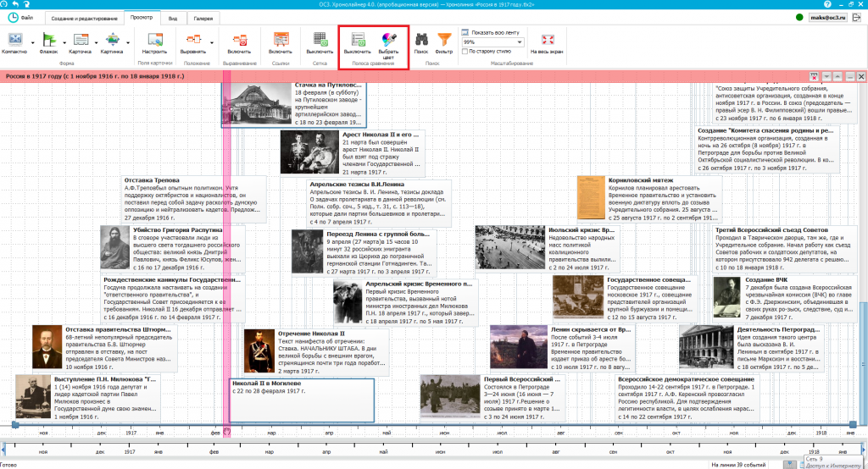Expand Выровнять dropdown arrow
Viewport: 868px width, 469px height.
coord(211,42)
